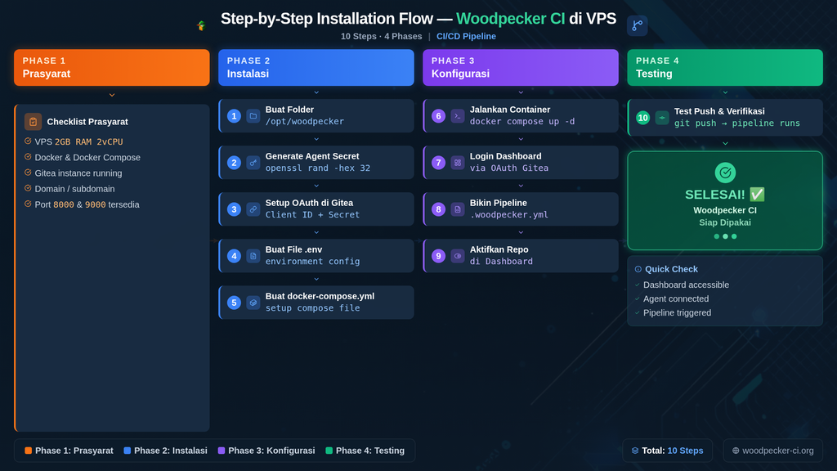Screen dimensions: 837x471
Task: Click the key icon for Generate Agent Secret
Action: coord(253,163)
